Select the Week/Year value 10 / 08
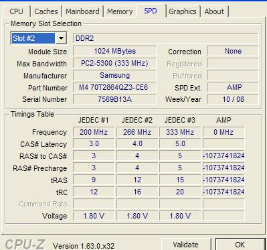 coord(233,99)
